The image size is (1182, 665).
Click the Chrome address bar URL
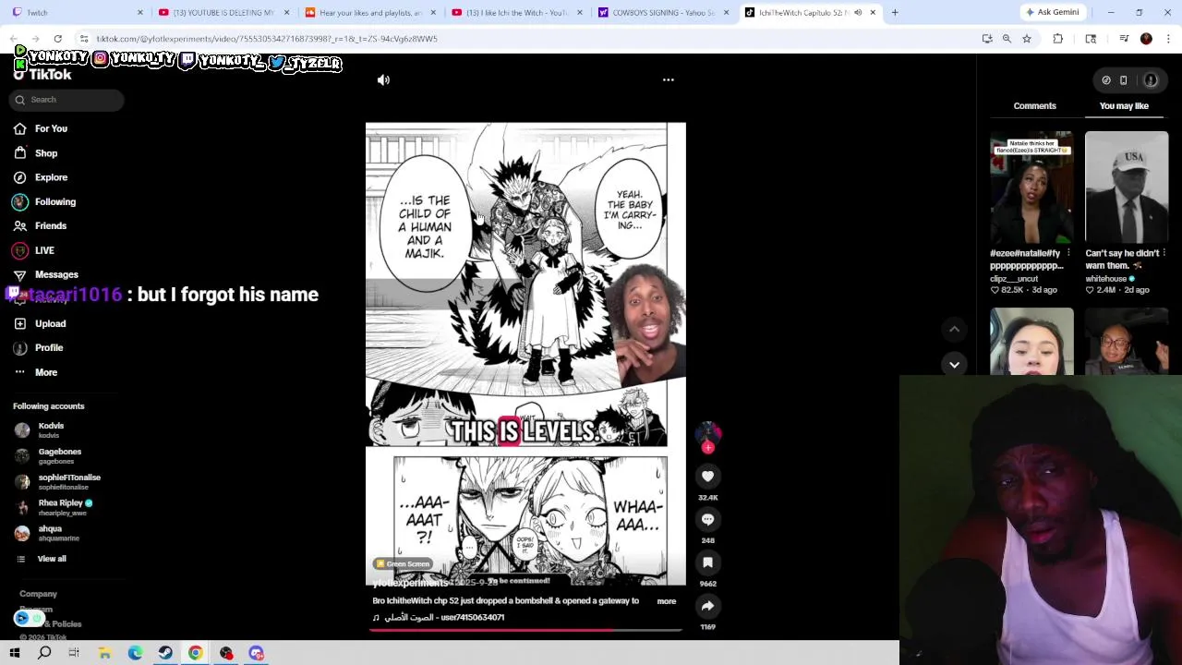pos(267,39)
